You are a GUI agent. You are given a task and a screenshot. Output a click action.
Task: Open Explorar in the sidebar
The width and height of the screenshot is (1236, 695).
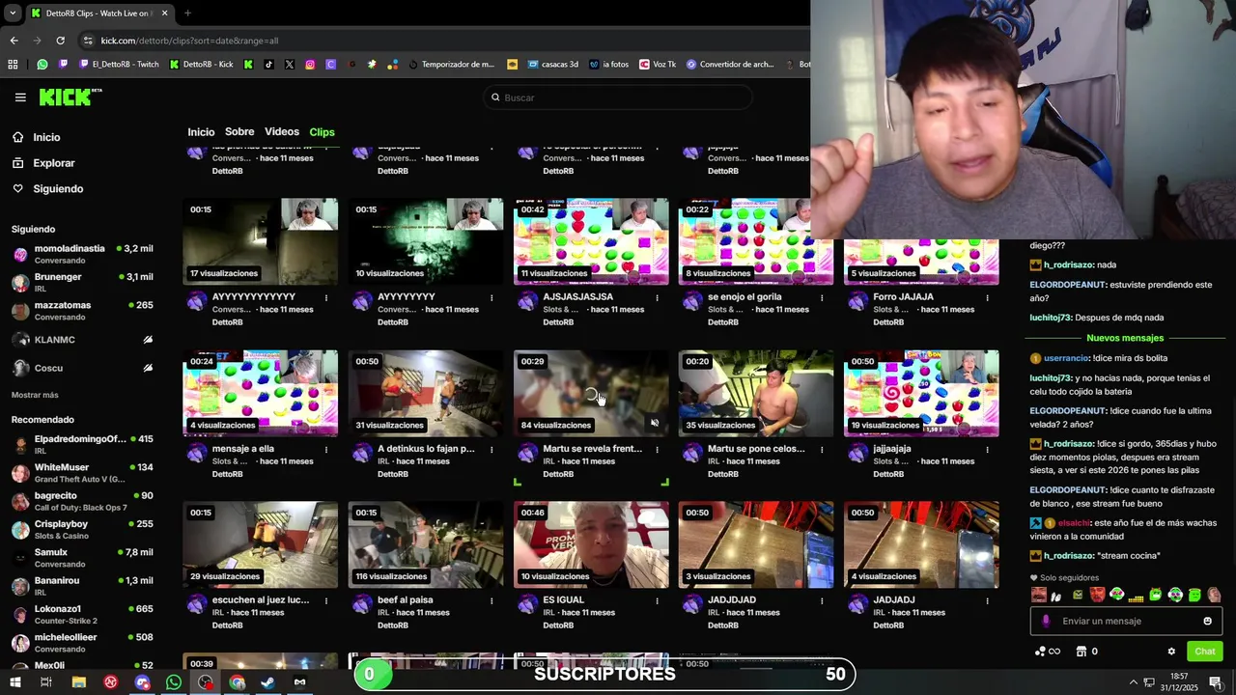tap(53, 163)
